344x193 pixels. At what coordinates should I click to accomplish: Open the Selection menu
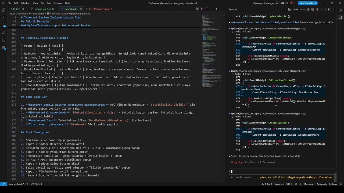coord(26,3)
